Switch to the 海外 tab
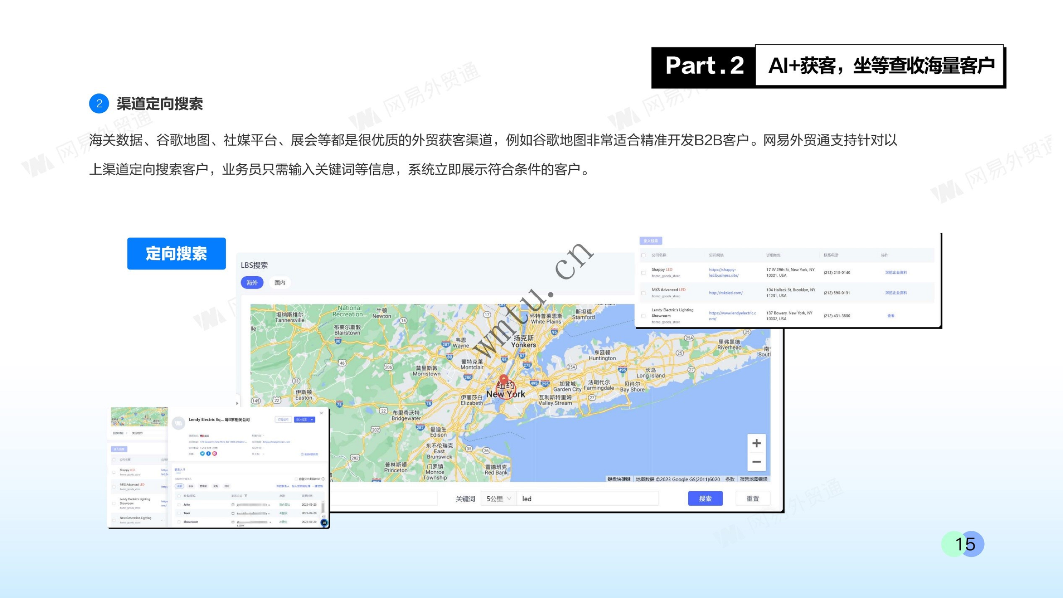The height and width of the screenshot is (598, 1063). [x=252, y=283]
